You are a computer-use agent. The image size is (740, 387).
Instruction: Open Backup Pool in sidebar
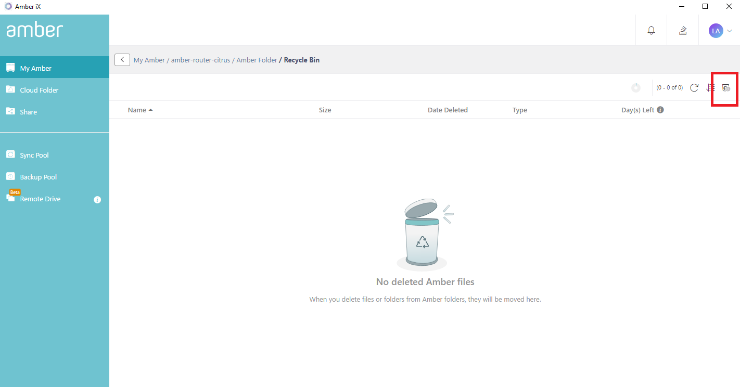55,176
